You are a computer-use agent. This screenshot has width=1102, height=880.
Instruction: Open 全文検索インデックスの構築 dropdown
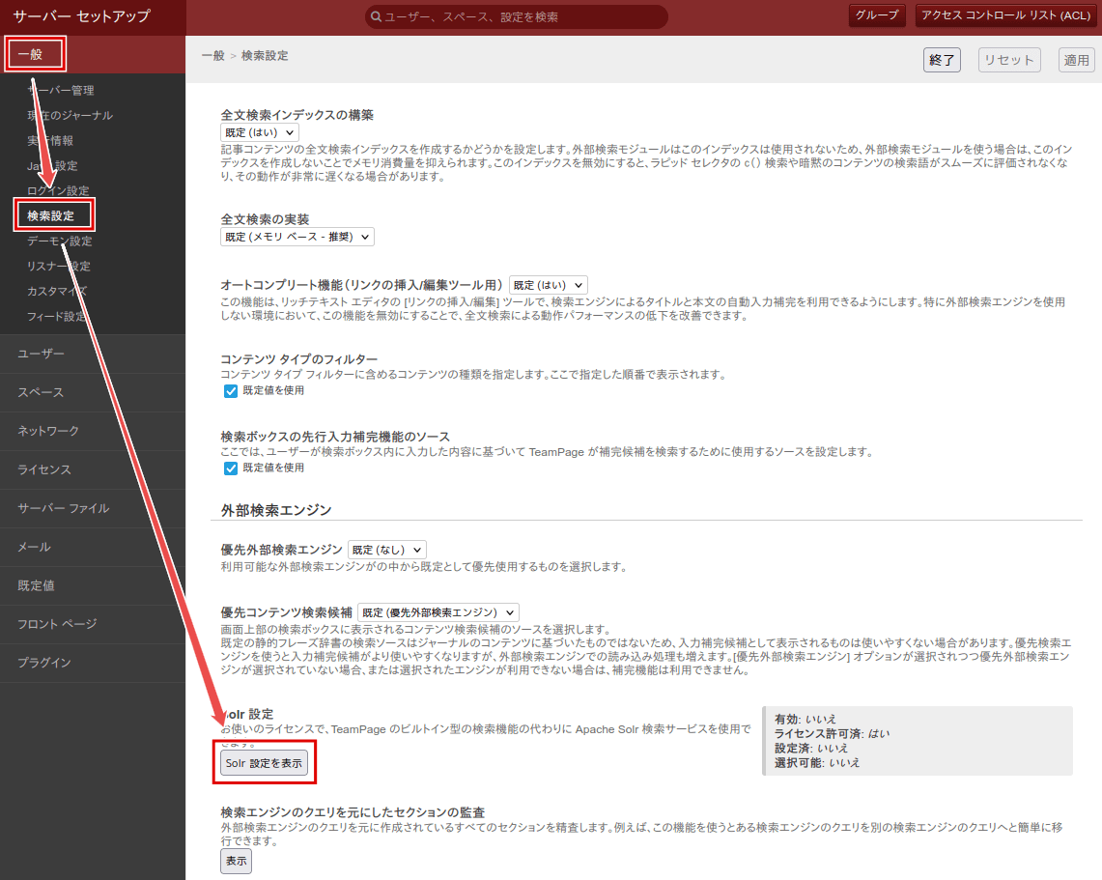coord(260,132)
